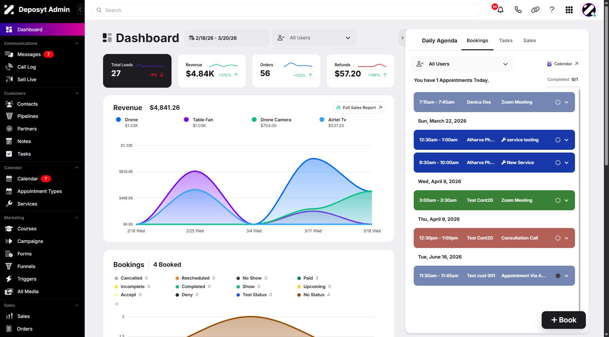Open the help question mark
Screen dimensions: 609x337
[552, 10]
